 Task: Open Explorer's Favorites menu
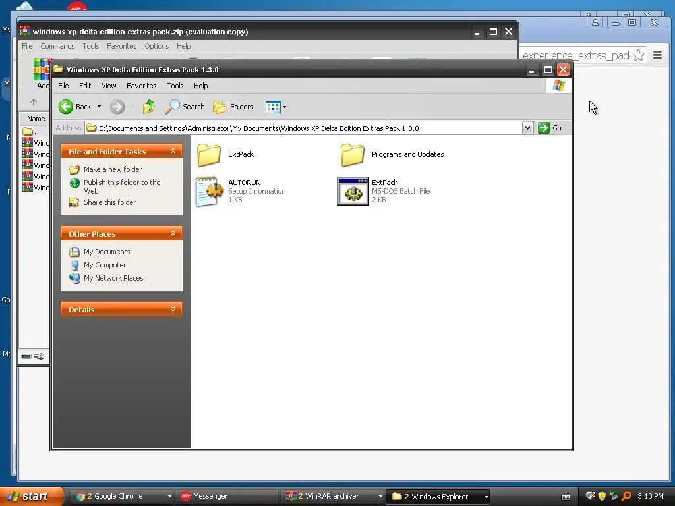click(x=141, y=86)
